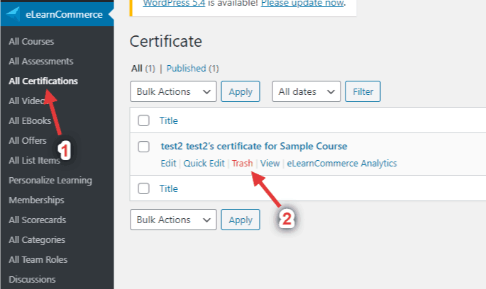Screen dimensions: 486x289
Task: Open the bottom Bulk Actions dropdown
Action: click(173, 220)
